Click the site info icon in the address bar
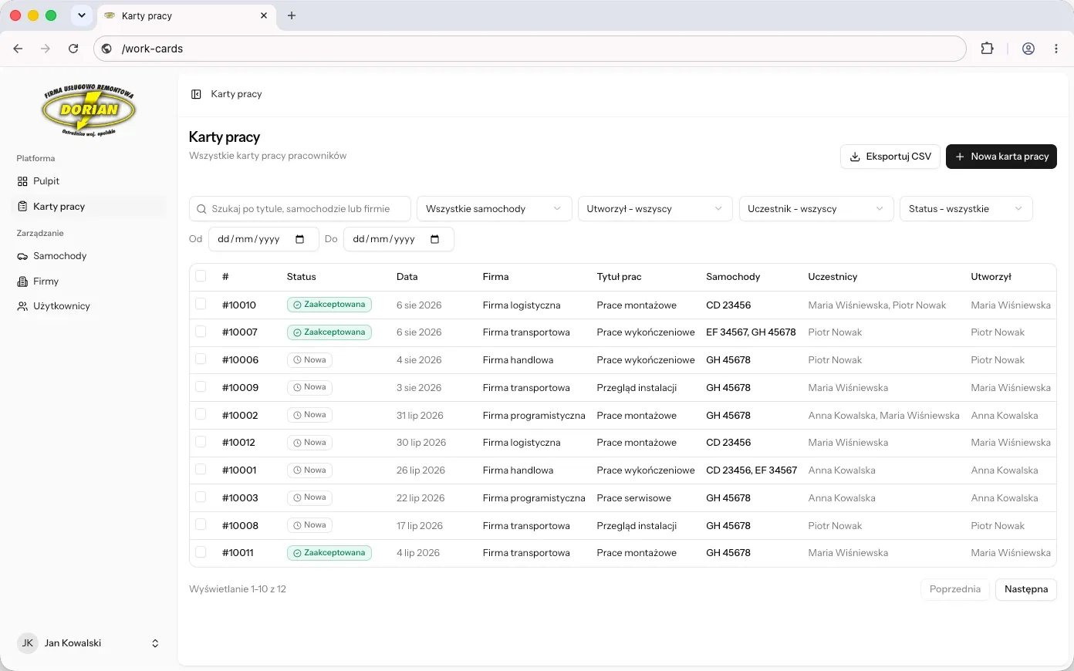The height and width of the screenshot is (671, 1074). tap(107, 49)
